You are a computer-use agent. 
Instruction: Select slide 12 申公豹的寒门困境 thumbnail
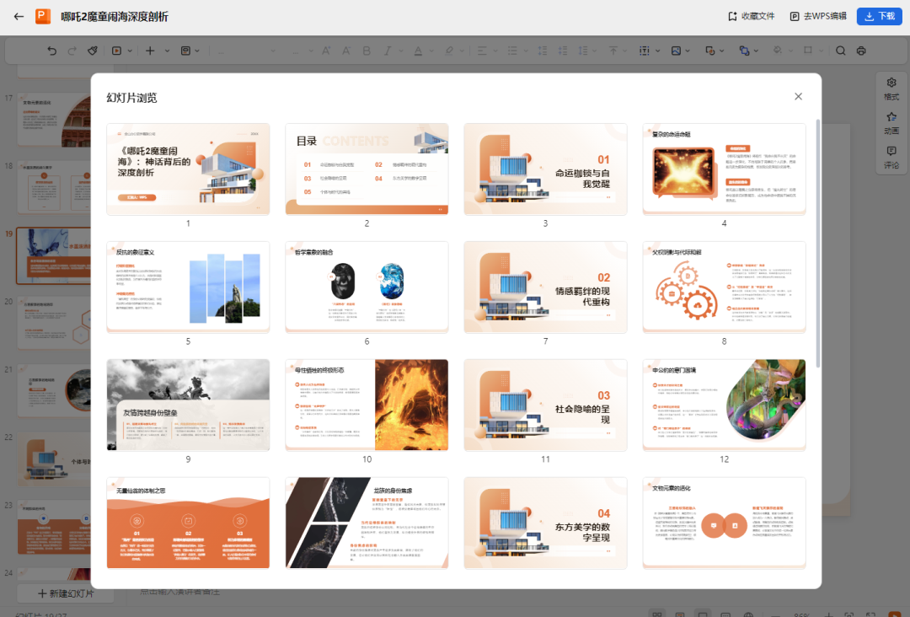[725, 405]
